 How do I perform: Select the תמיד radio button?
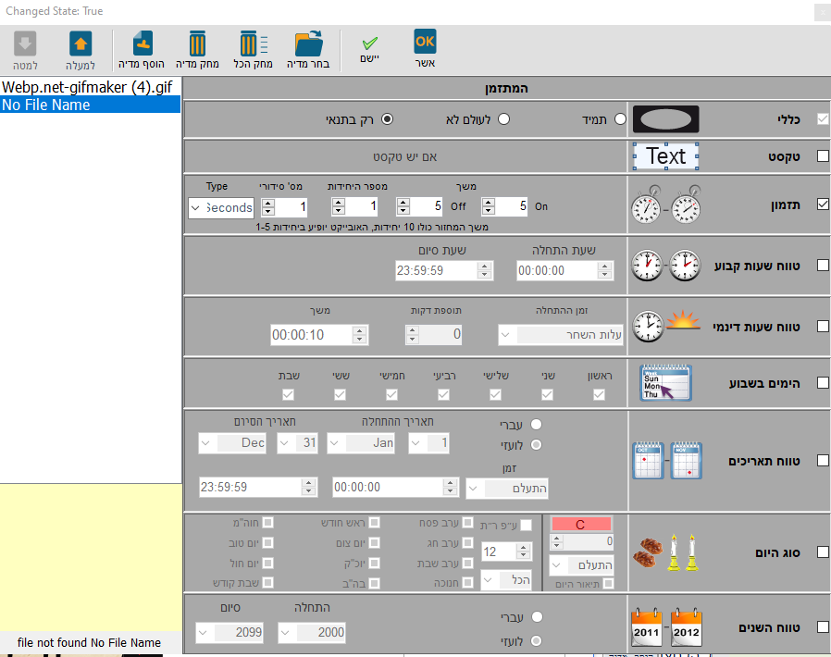621,119
